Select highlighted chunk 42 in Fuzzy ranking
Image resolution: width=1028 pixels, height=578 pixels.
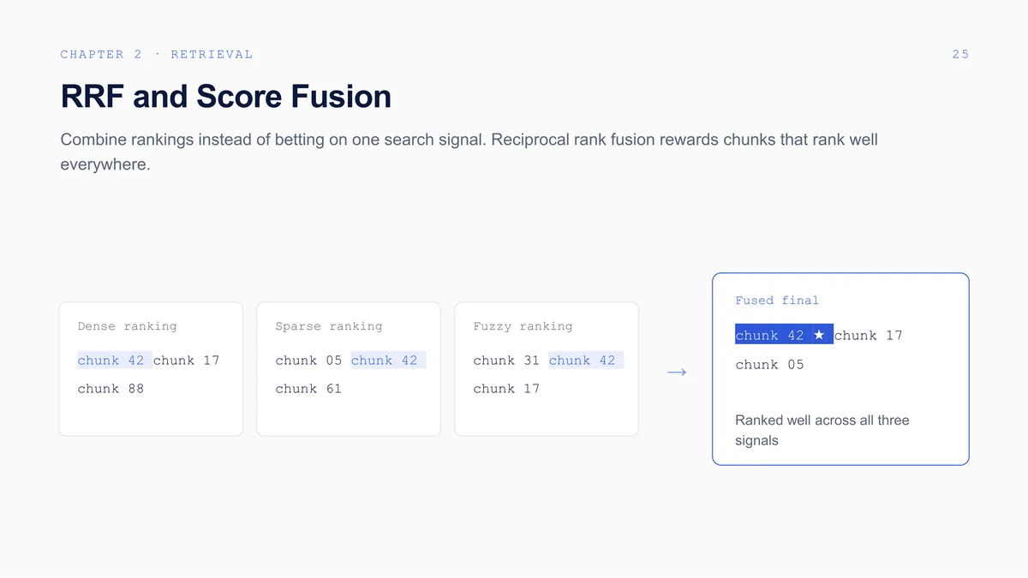tap(586, 361)
